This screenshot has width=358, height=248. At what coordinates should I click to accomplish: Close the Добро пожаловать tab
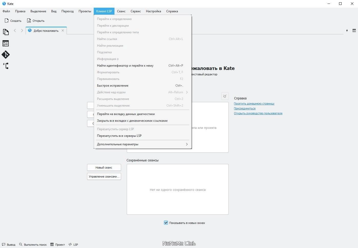[x=63, y=30]
